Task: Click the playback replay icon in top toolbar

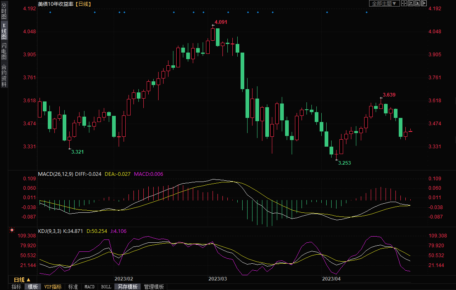Action: pyautogui.click(x=417, y=3)
